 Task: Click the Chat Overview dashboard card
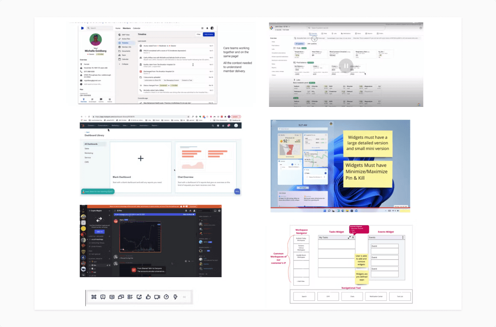click(x=206, y=167)
